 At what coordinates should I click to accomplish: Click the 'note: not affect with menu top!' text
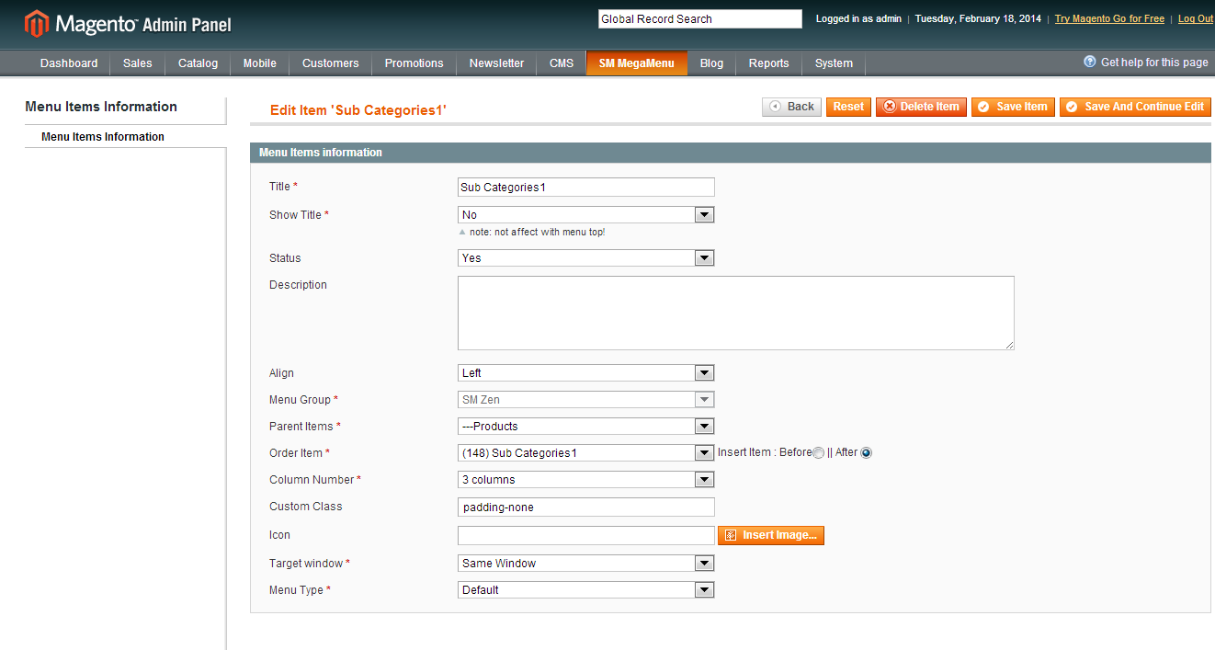pos(538,233)
